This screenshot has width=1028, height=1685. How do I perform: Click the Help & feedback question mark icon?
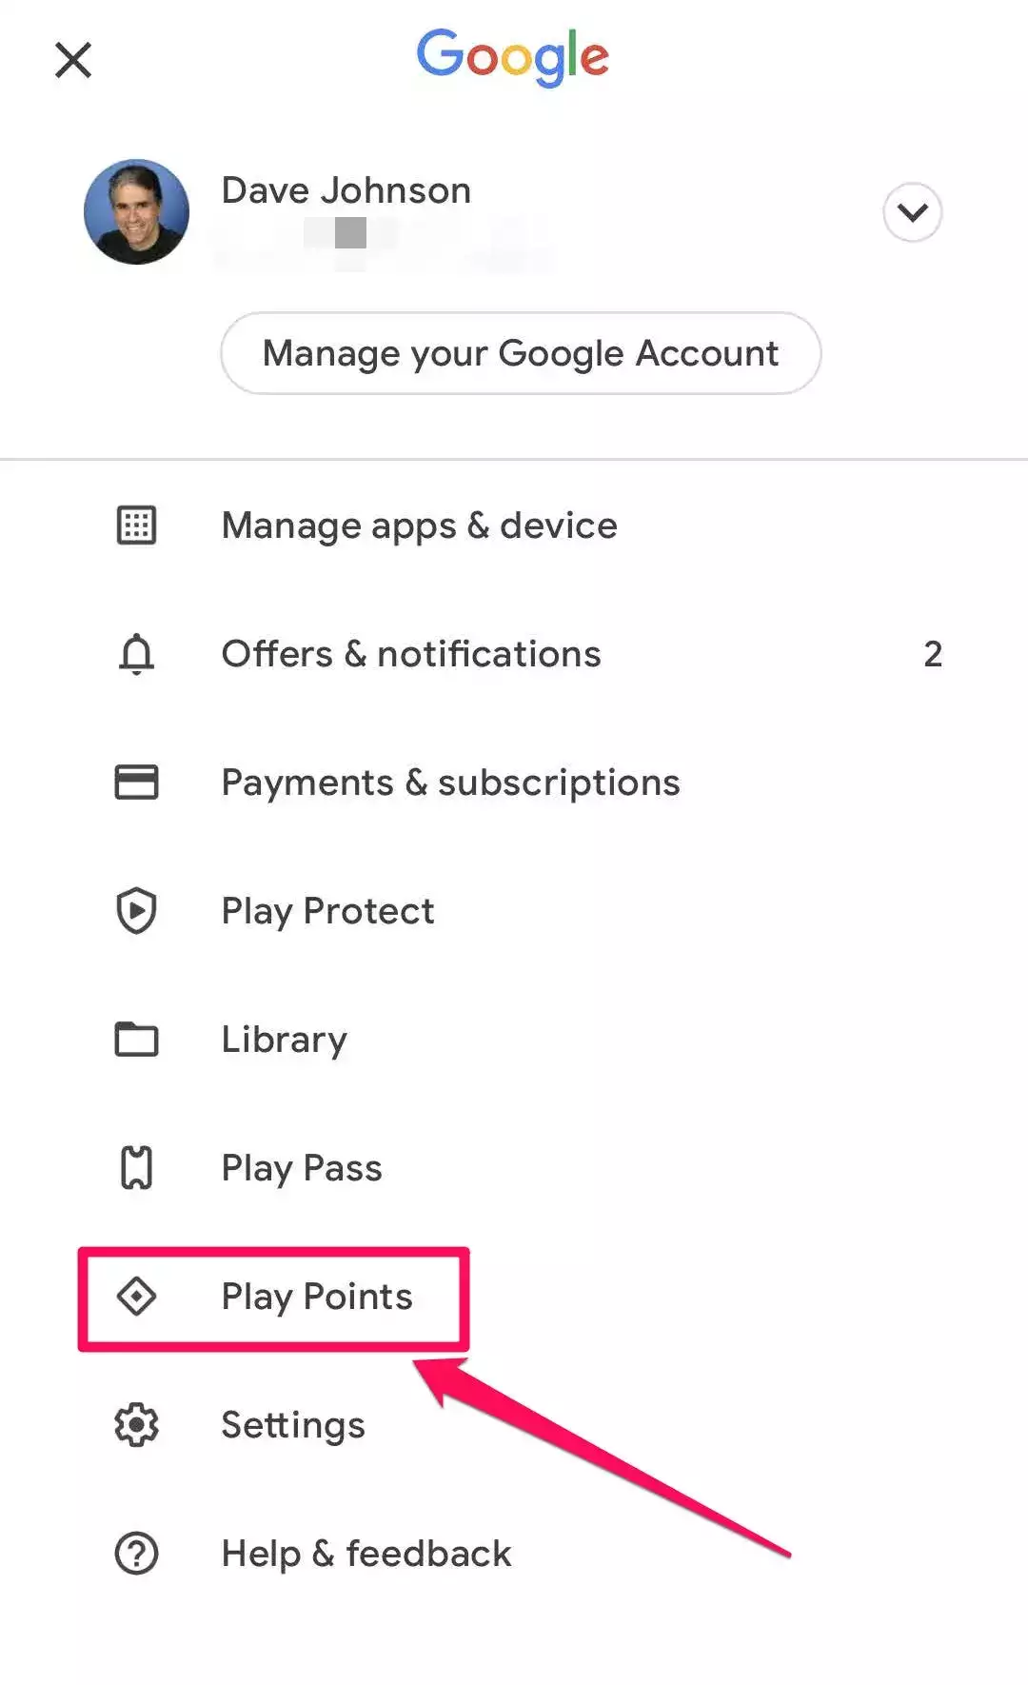136,1554
